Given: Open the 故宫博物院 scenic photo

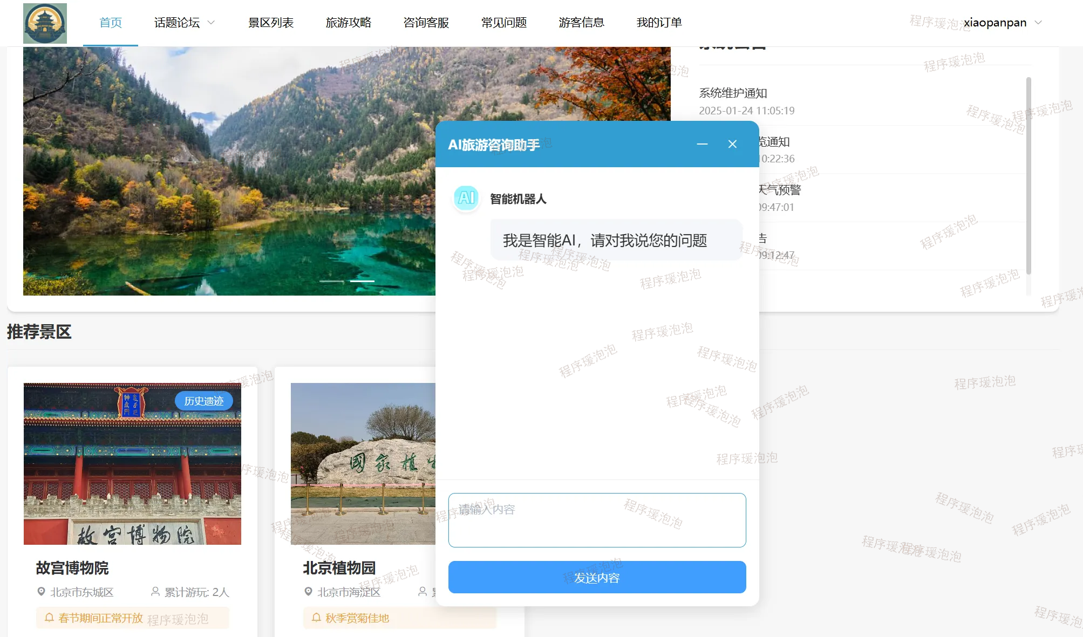Looking at the screenshot, I should pos(132,463).
